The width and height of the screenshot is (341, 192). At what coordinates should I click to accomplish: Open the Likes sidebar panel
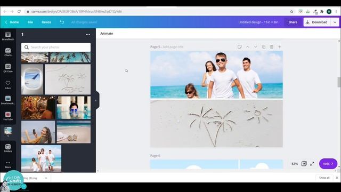coord(8,84)
